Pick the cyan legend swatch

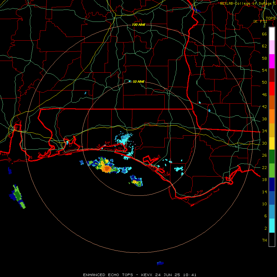click(272, 226)
